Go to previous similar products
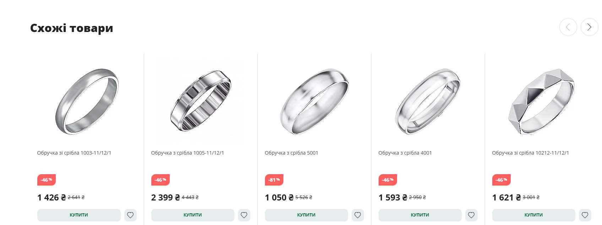This screenshot has width=602, height=225. click(568, 27)
